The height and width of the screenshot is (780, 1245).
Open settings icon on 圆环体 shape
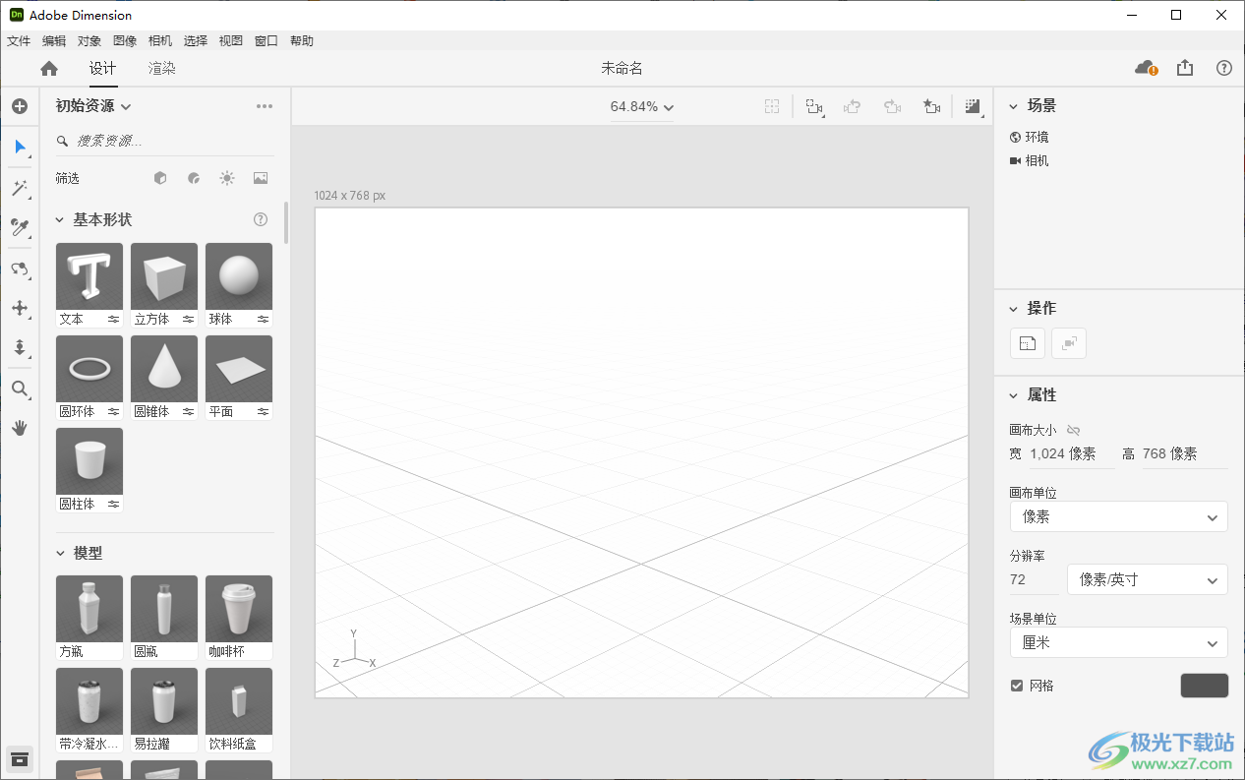tap(113, 412)
